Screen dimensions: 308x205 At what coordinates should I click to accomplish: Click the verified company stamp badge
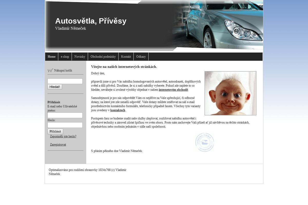(205, 142)
